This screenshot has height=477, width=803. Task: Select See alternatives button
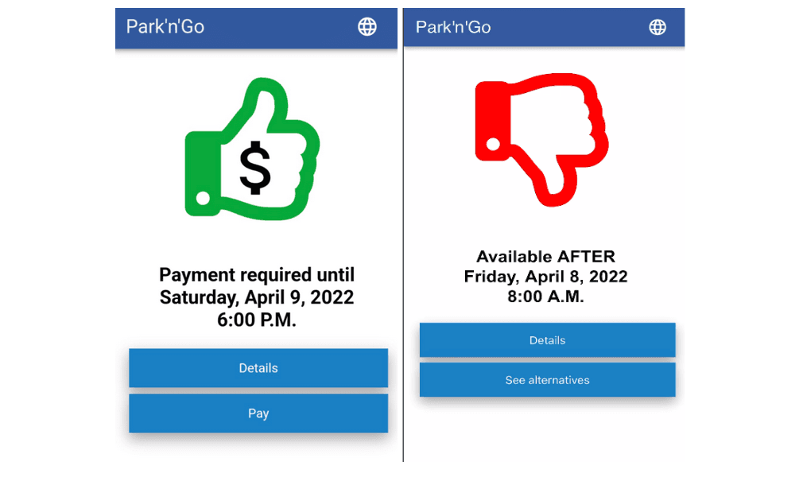pos(547,380)
